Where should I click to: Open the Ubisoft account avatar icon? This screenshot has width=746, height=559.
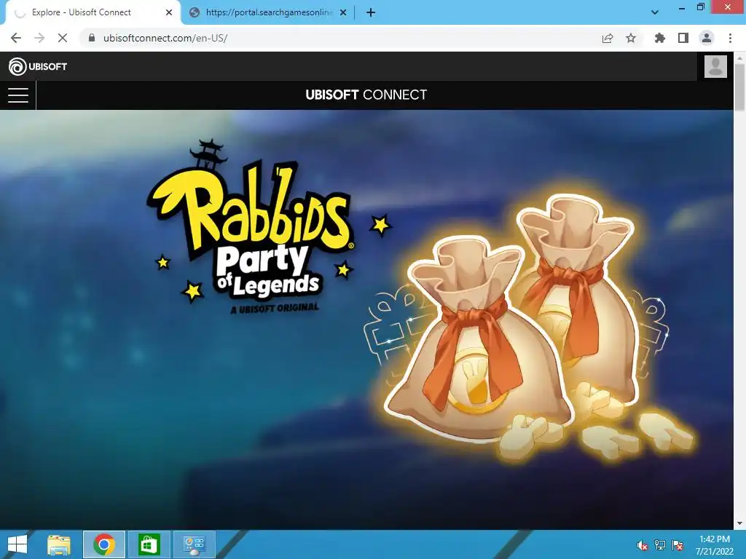pos(715,66)
